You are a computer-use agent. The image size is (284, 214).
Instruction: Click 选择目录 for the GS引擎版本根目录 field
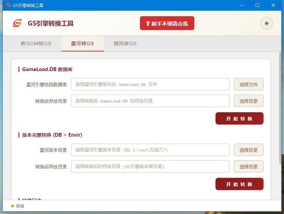(x=249, y=166)
